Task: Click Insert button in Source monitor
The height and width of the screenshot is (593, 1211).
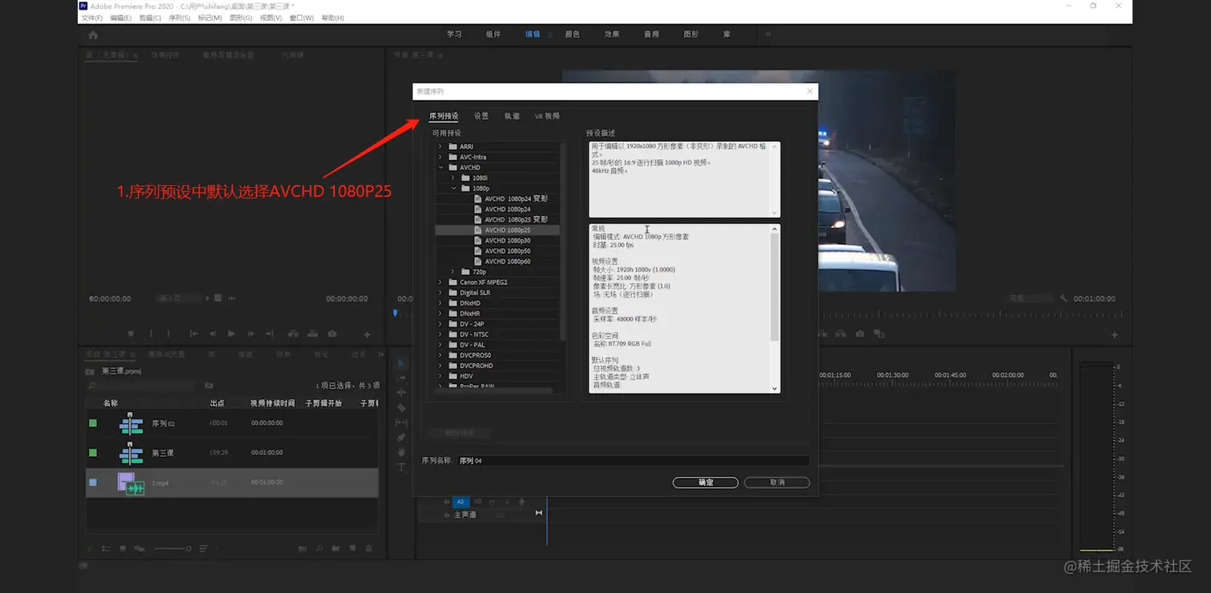Action: (x=292, y=334)
